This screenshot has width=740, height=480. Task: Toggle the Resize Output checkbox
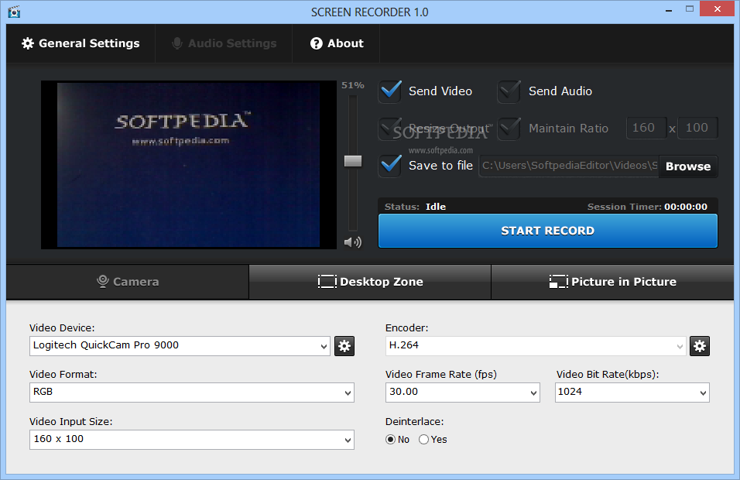390,129
